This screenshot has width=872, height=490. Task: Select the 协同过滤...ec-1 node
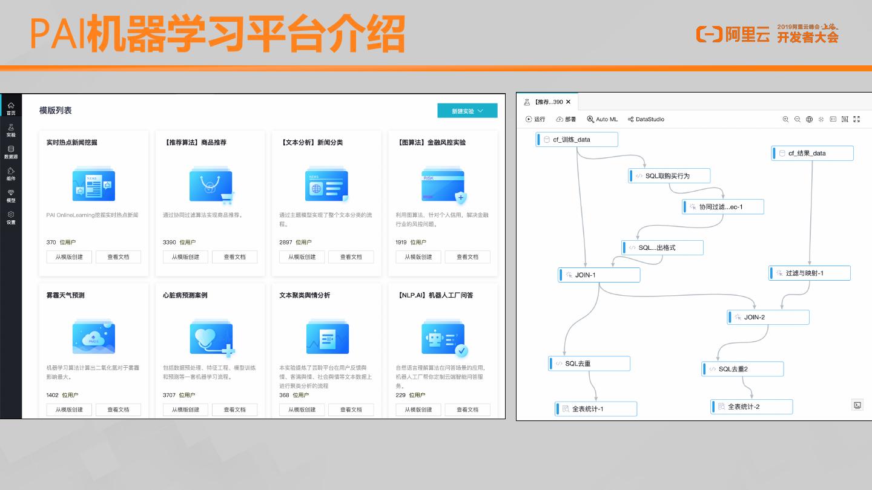coord(723,207)
